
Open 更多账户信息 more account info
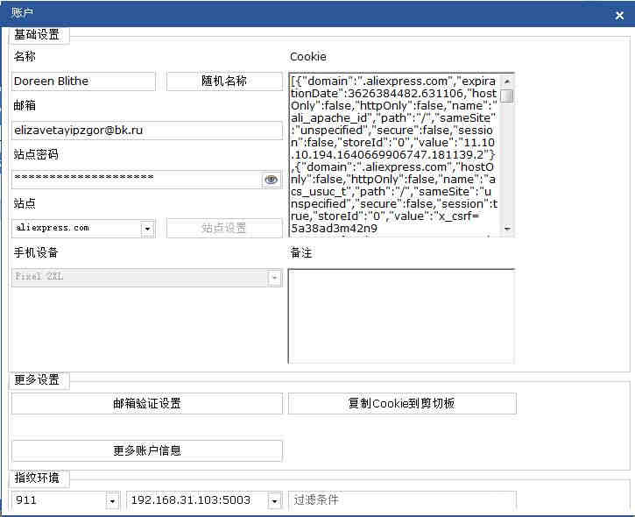(x=147, y=450)
